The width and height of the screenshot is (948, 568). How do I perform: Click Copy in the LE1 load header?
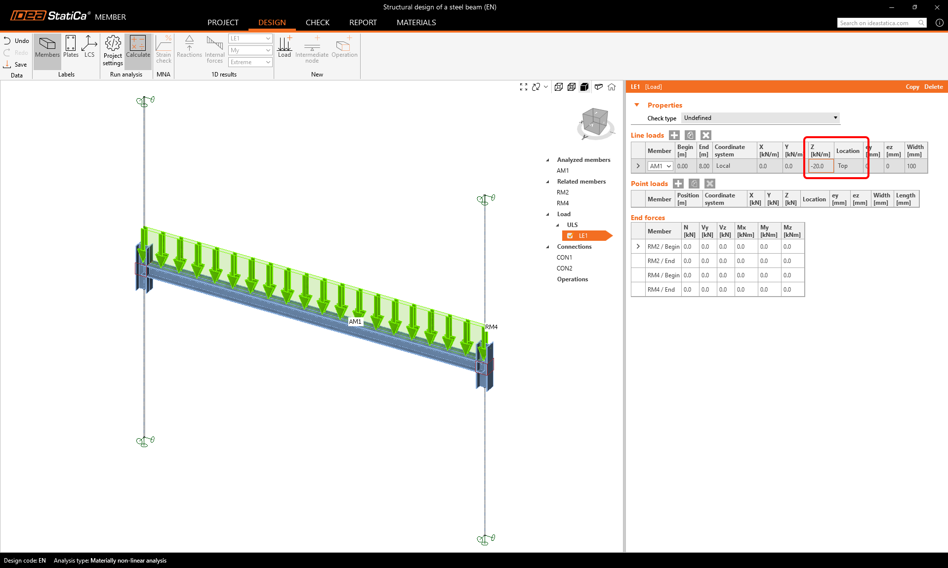pyautogui.click(x=912, y=87)
